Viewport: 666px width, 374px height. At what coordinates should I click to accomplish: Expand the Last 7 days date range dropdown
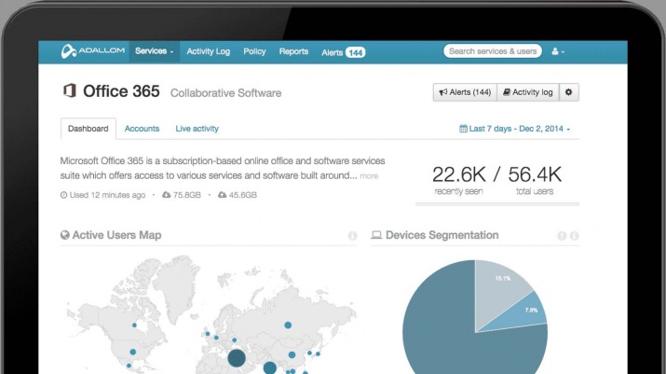pos(515,129)
